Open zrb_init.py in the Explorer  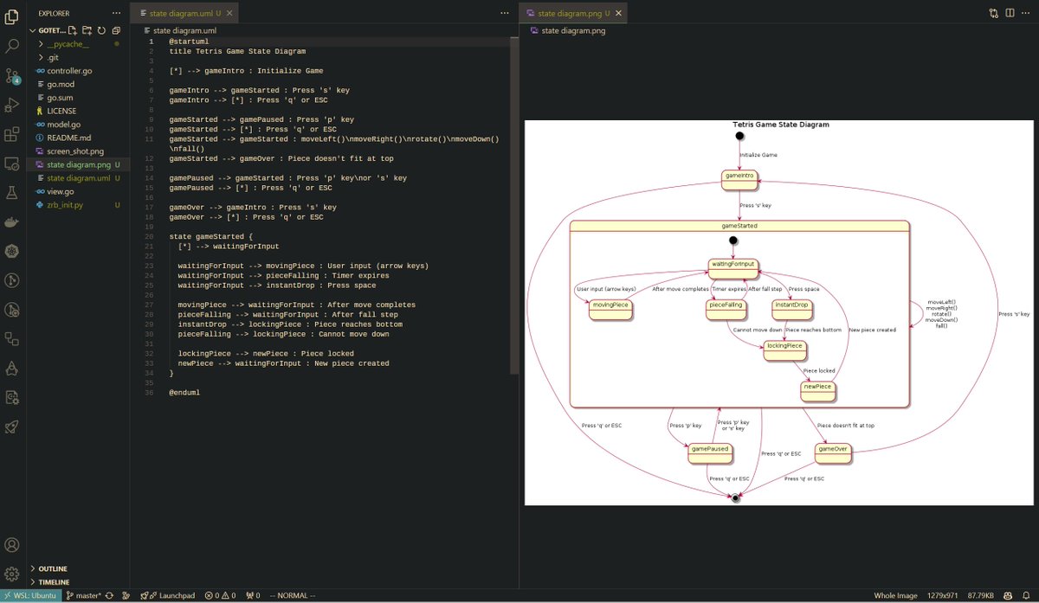click(x=76, y=205)
